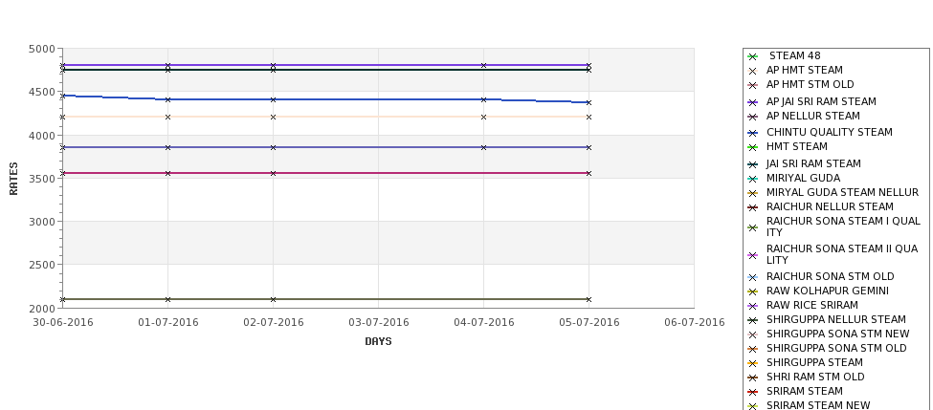Select the JAI SRI RAM STEAM legend label
Screen dimensions: 933x410
pos(813,163)
